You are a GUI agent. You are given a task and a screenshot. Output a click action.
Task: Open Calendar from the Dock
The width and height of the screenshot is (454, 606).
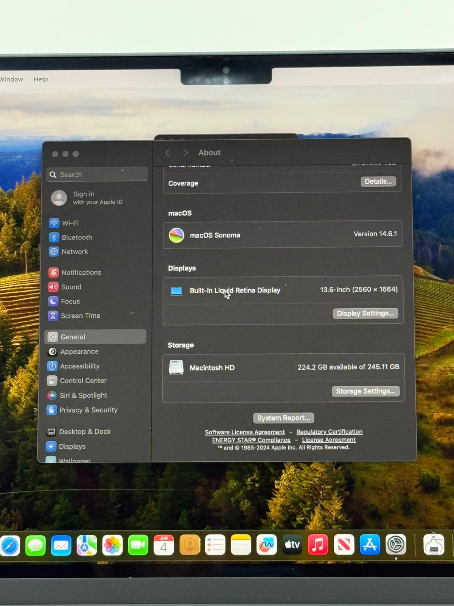coord(164,545)
